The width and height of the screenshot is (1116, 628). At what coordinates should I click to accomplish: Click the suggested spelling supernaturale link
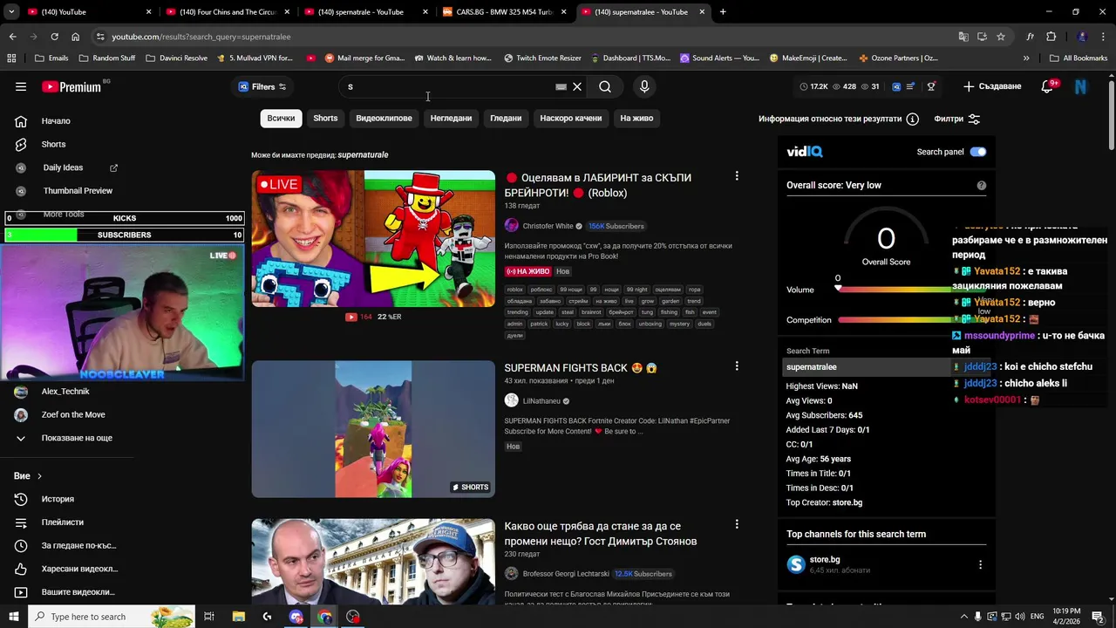click(x=363, y=154)
